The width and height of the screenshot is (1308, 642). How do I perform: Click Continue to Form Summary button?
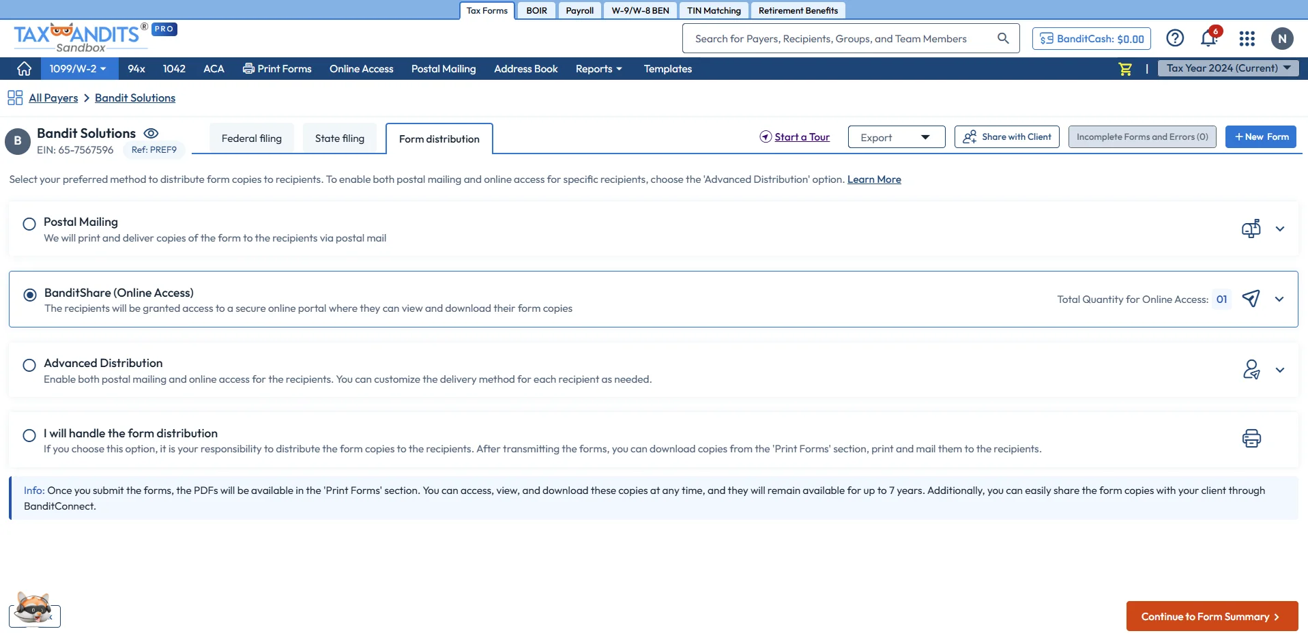tap(1212, 616)
